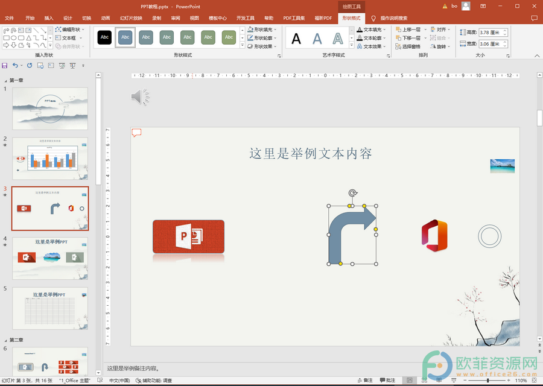This screenshot has width=543, height=386.
Task: Click the 文本框 text box icon
Action: click(58, 38)
